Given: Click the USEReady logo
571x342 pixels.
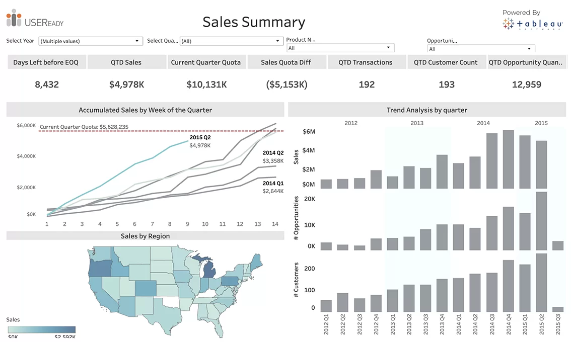Looking at the screenshot, I should point(35,19).
